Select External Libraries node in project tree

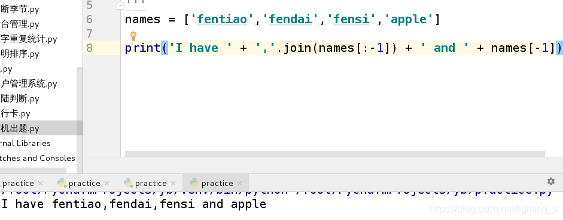[x=25, y=144]
